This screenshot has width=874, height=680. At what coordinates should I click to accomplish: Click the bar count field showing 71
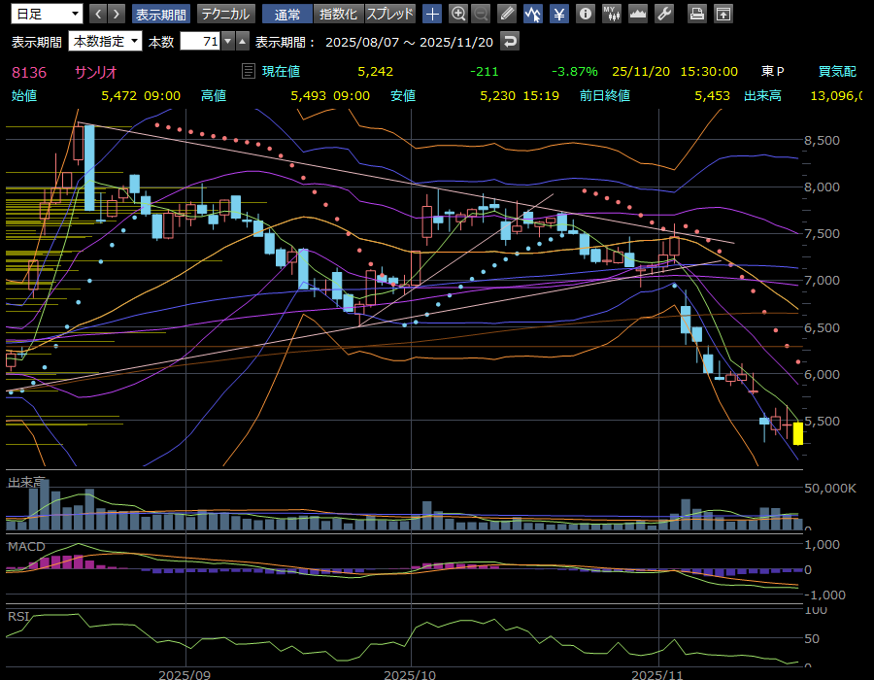pyautogui.click(x=200, y=41)
